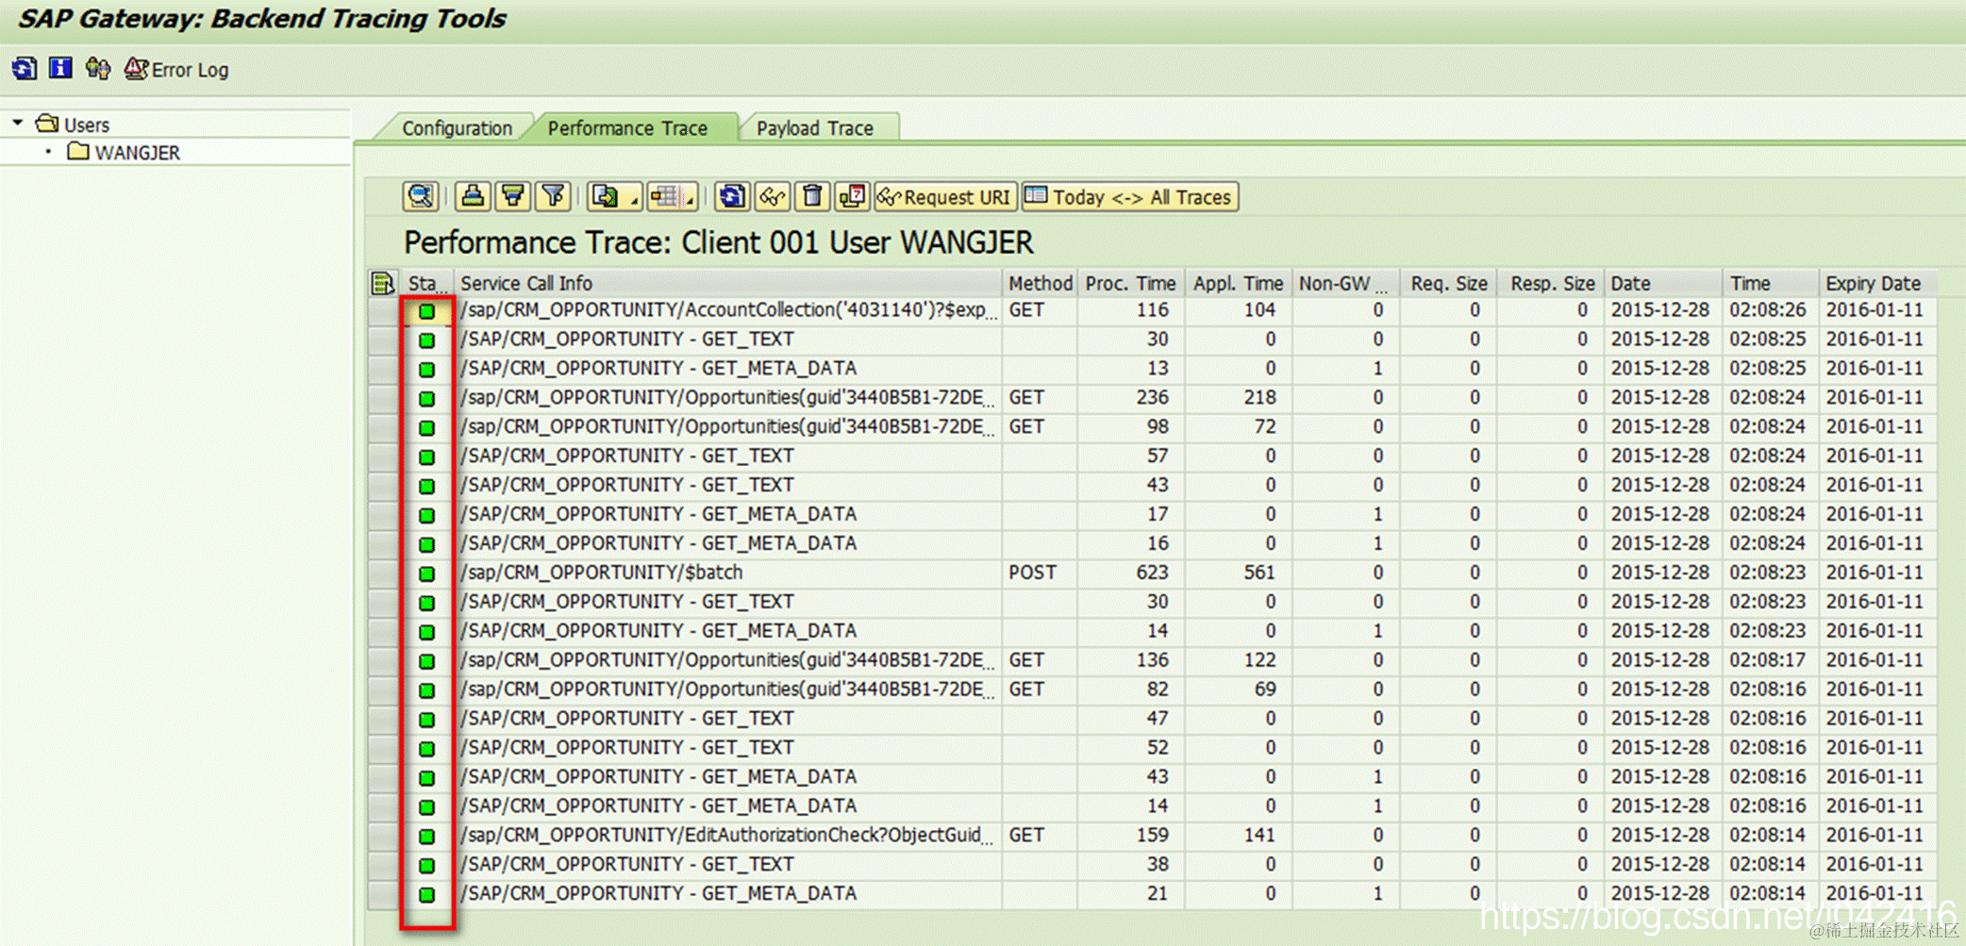Click the time cell 02:08:17

click(x=1767, y=660)
